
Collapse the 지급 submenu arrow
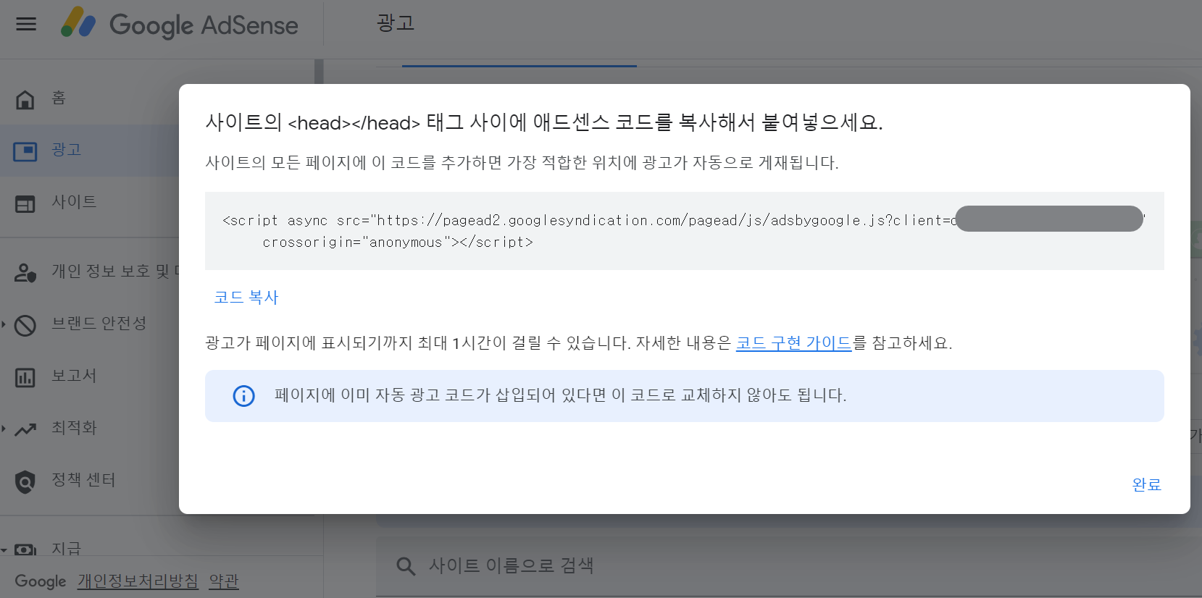4,550
